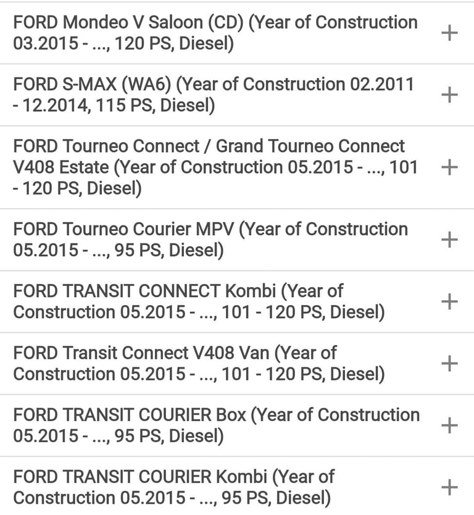Click plus icon for TRANSIT CONNECT Kombi
Image resolution: width=474 pixels, height=515 pixels.
(449, 301)
